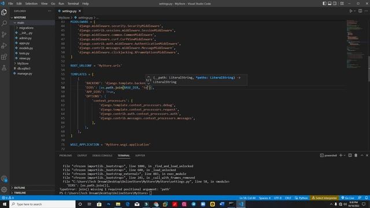
Task: Switch to the PROBLEMS panel tab
Action: click(x=65, y=155)
